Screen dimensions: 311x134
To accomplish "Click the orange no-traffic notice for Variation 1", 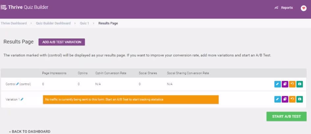I will click(131, 99).
